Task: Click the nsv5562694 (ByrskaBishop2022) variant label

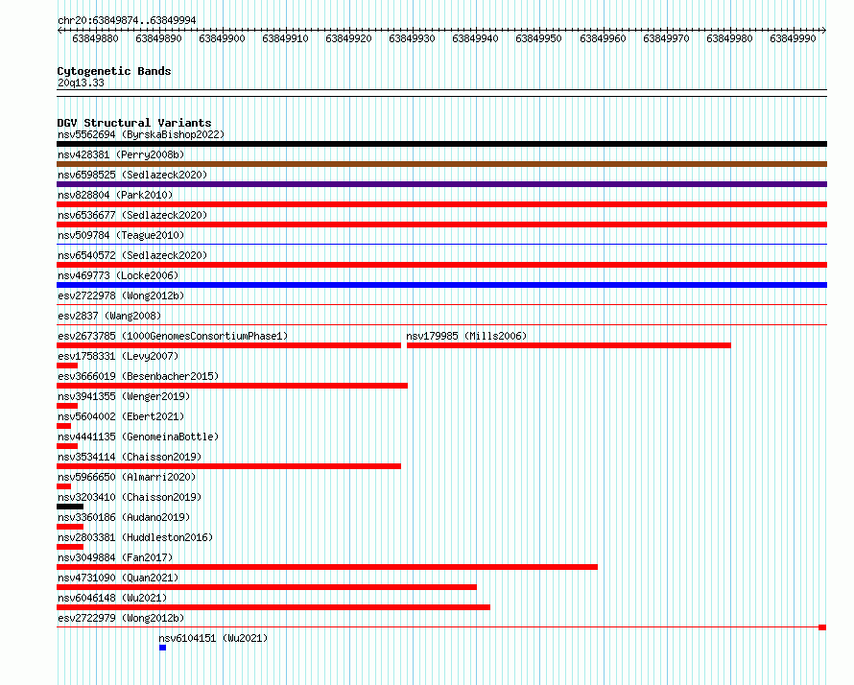Action: 141,134
